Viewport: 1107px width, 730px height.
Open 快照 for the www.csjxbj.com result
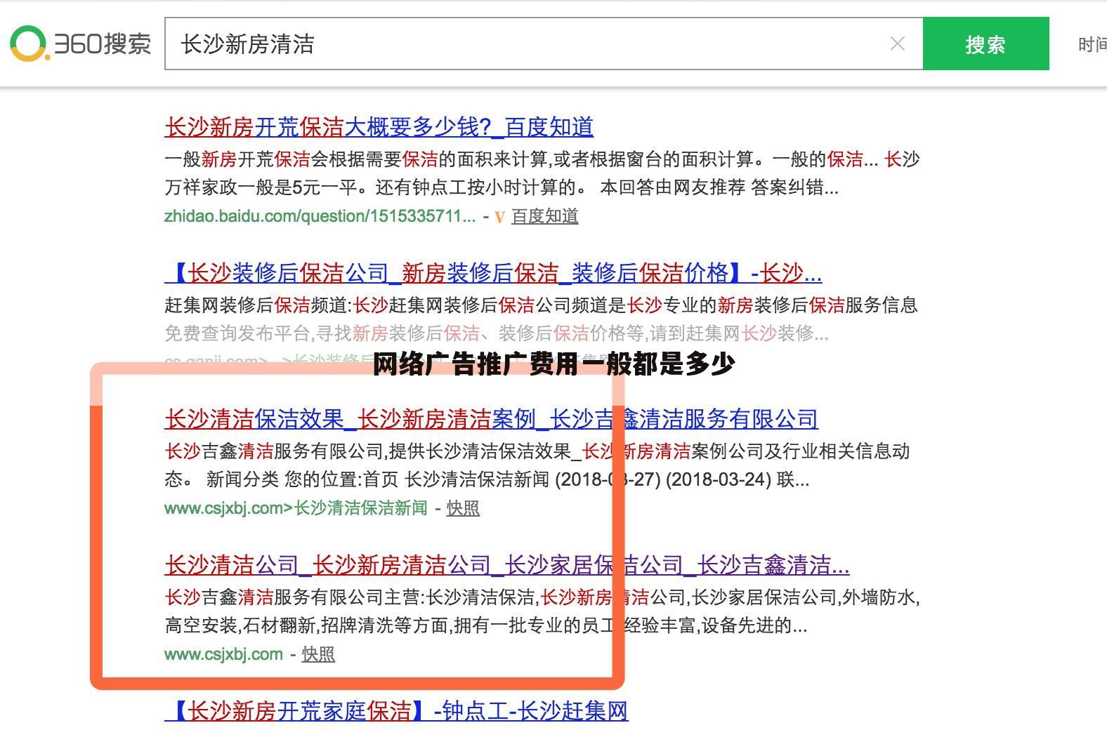pos(318,654)
